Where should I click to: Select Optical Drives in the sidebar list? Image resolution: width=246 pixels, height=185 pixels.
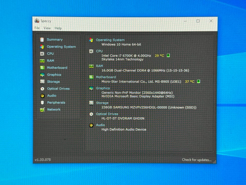click(58, 89)
